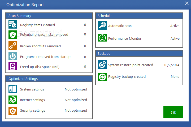Click the restore point date 10/2/2014

pos(171,65)
